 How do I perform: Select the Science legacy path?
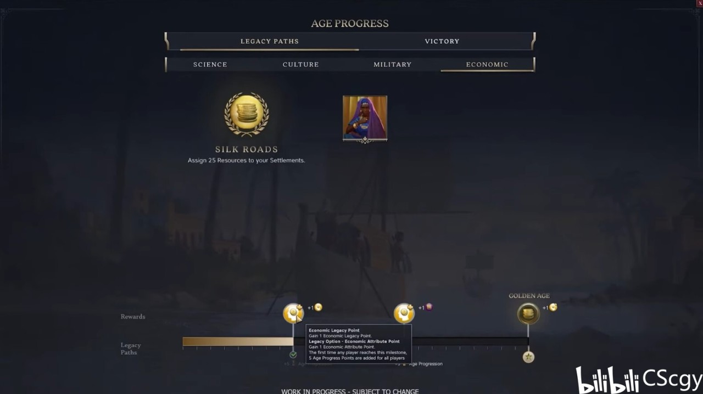(210, 64)
